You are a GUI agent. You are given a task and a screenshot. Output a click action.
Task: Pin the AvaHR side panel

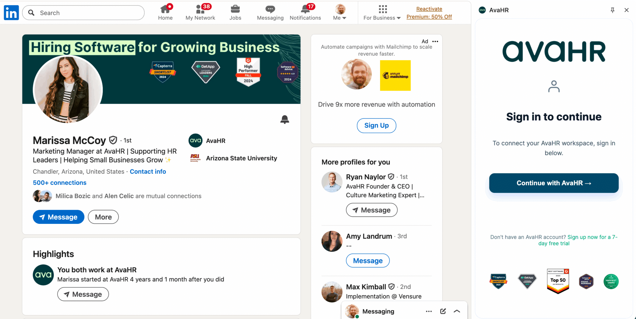click(612, 10)
